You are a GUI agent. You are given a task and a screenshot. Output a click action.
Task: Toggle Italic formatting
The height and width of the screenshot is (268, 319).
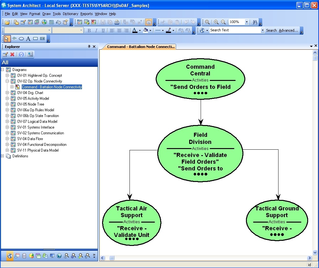pyautogui.click(x=96, y=31)
